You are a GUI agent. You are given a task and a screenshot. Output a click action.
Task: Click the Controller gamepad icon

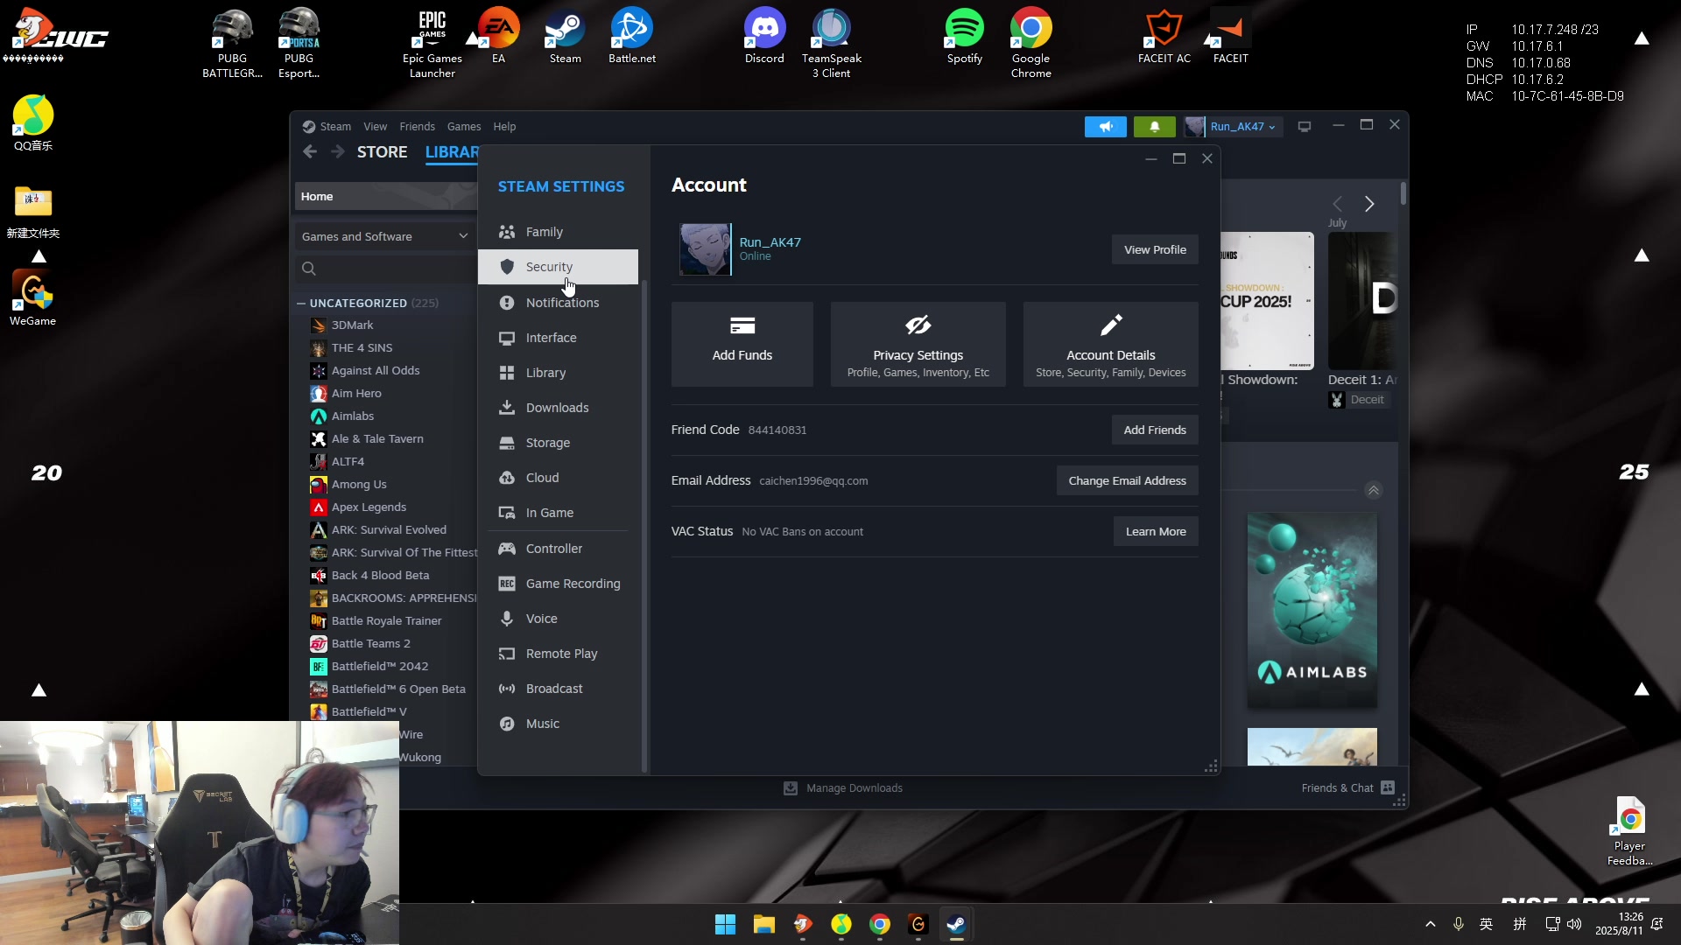(507, 549)
